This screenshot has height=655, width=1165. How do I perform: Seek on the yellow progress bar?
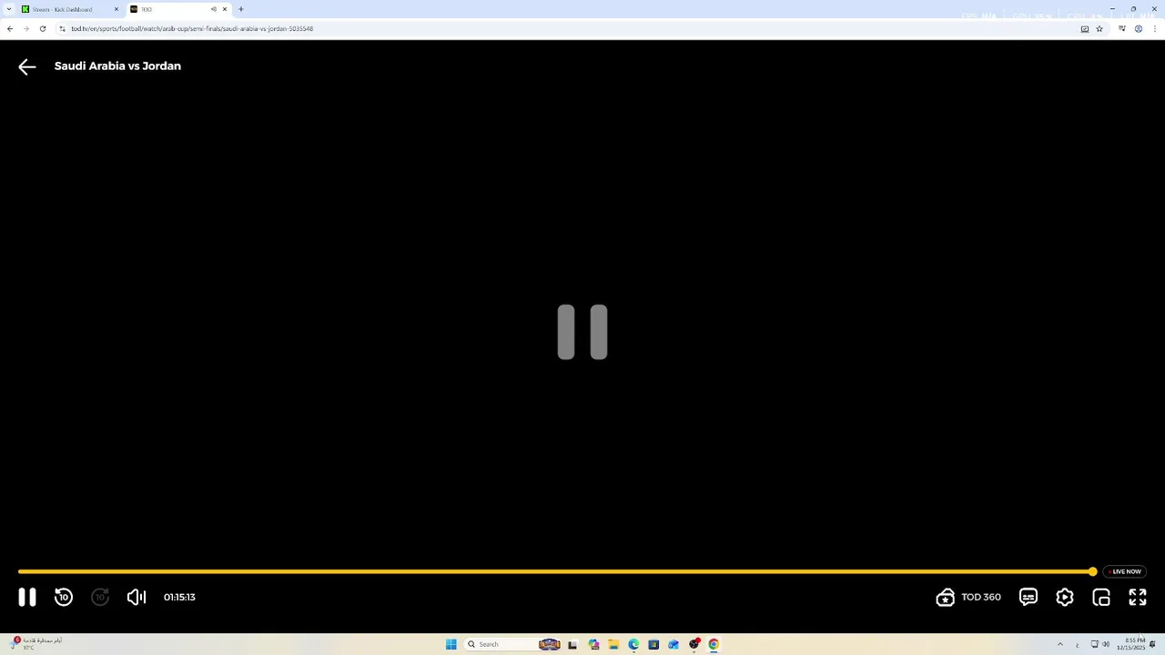pos(555,571)
